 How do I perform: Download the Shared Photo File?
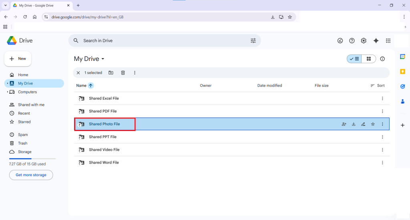click(354, 124)
